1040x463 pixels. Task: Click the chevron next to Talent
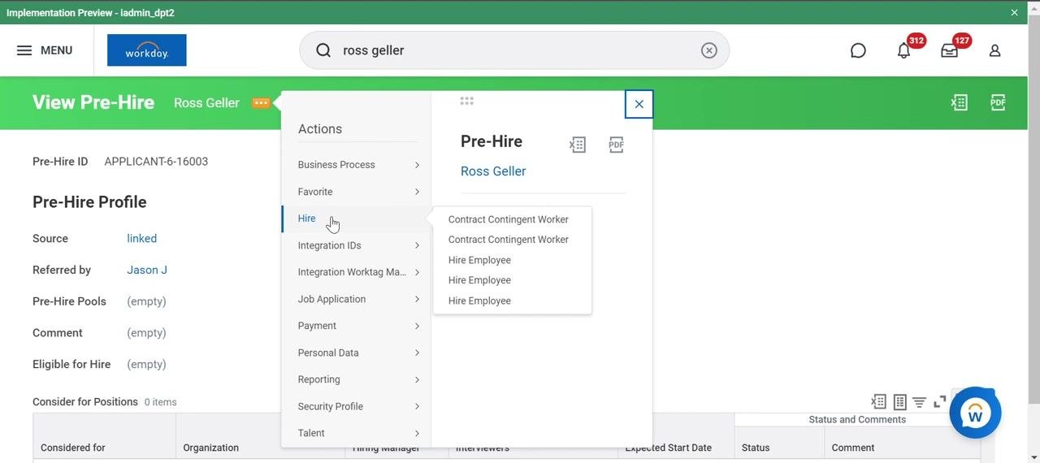417,433
